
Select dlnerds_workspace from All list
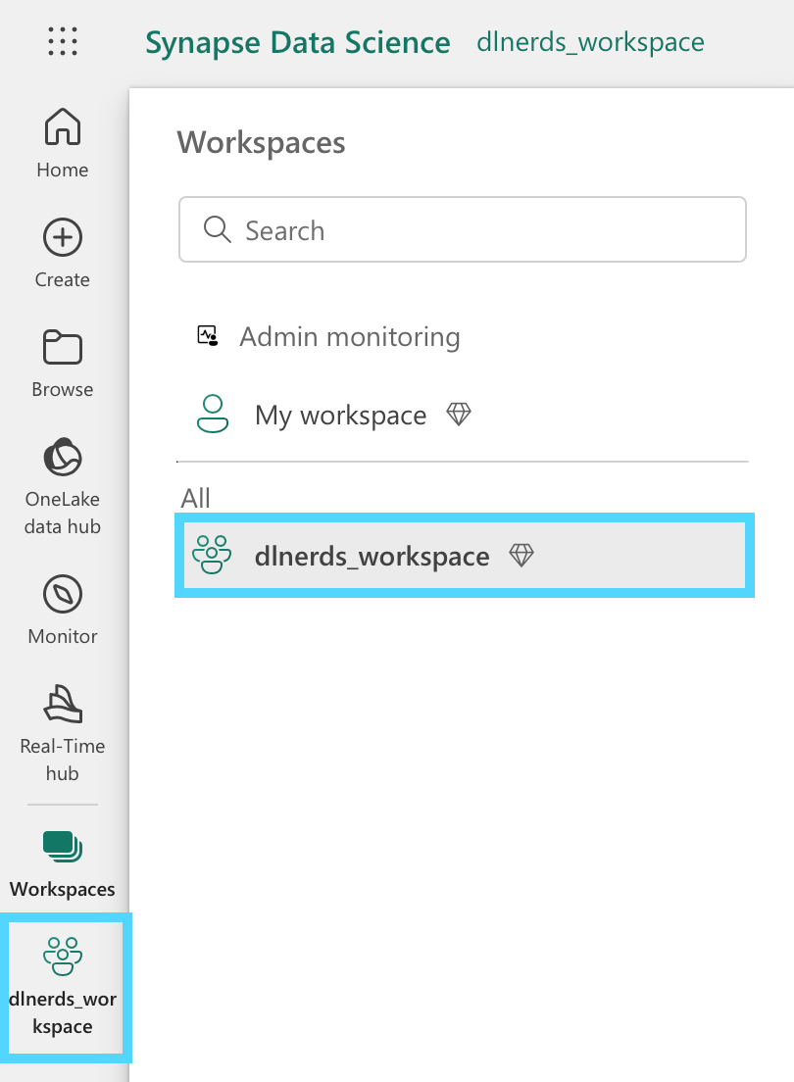tap(465, 555)
